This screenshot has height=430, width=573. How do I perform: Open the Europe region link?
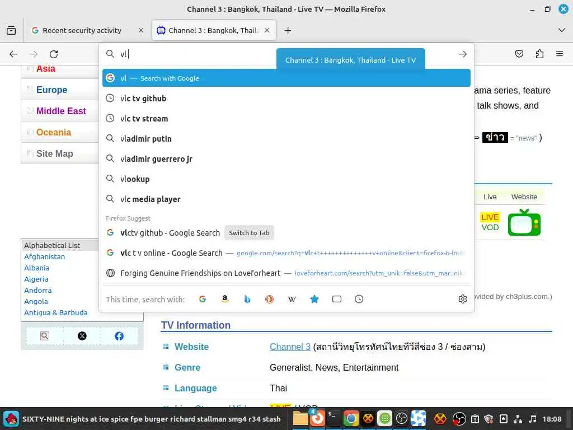point(51,90)
